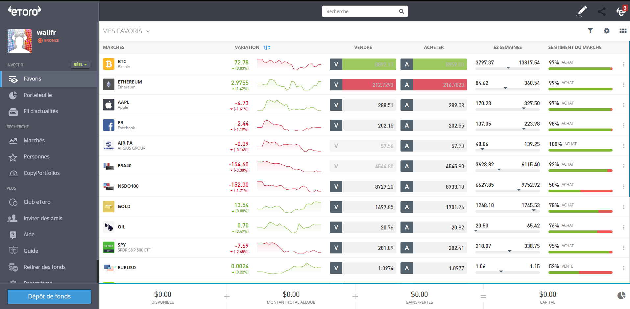630x309 pixels.
Task: Open watchlist settings via the gear icon
Action: tap(607, 31)
